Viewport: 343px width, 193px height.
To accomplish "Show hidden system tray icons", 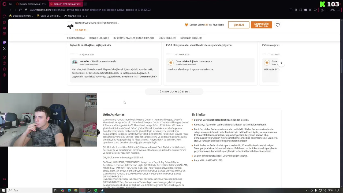I will tap(307, 190).
